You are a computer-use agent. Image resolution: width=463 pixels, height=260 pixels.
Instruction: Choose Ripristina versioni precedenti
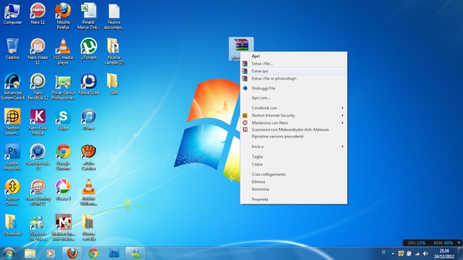click(294, 136)
